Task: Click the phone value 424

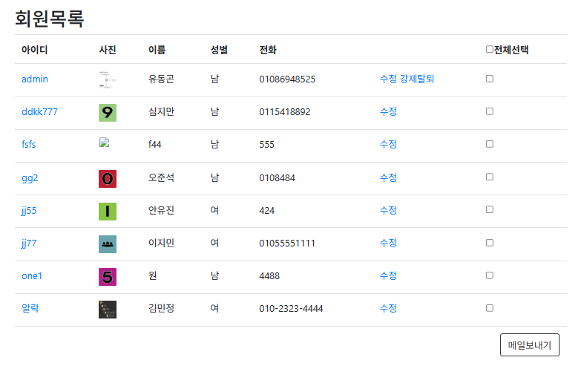Action: (x=266, y=211)
